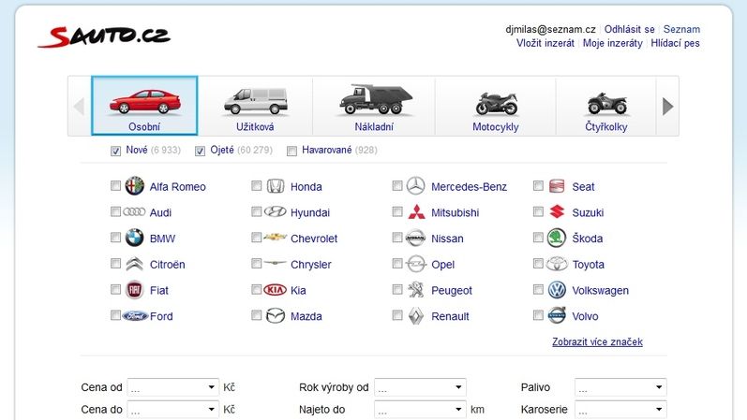
Task: Tick the Škoda checkbox
Action: pyautogui.click(x=538, y=237)
